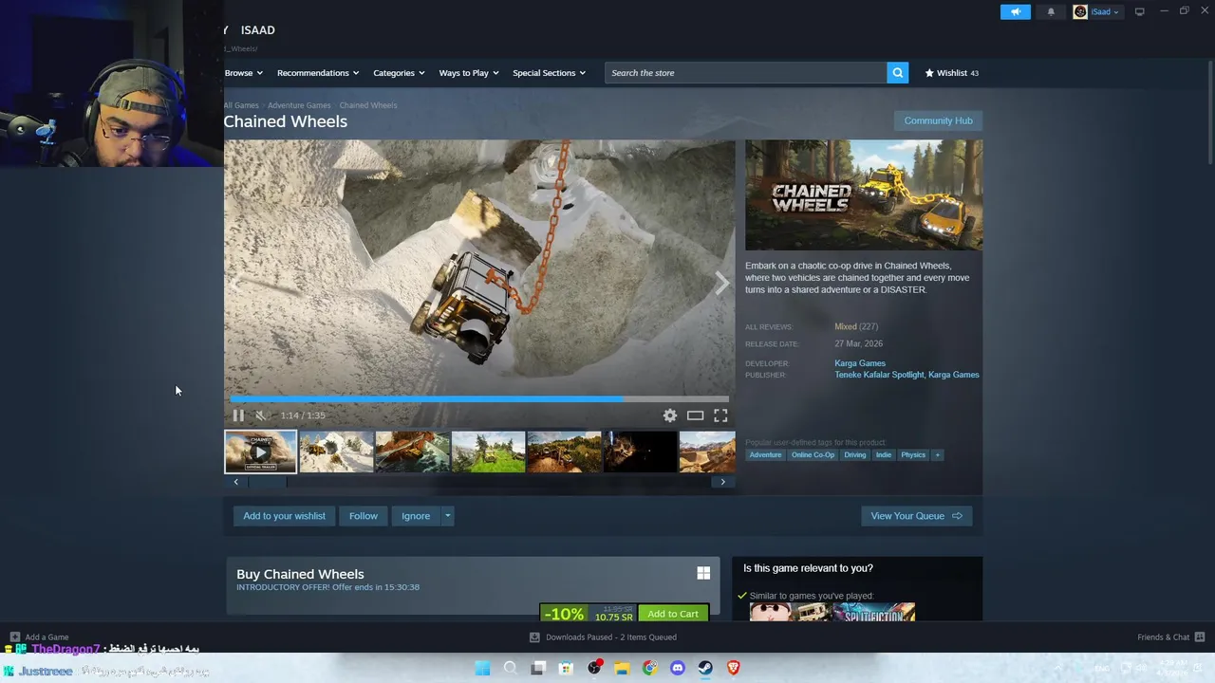Select the Driving tag

click(x=855, y=455)
